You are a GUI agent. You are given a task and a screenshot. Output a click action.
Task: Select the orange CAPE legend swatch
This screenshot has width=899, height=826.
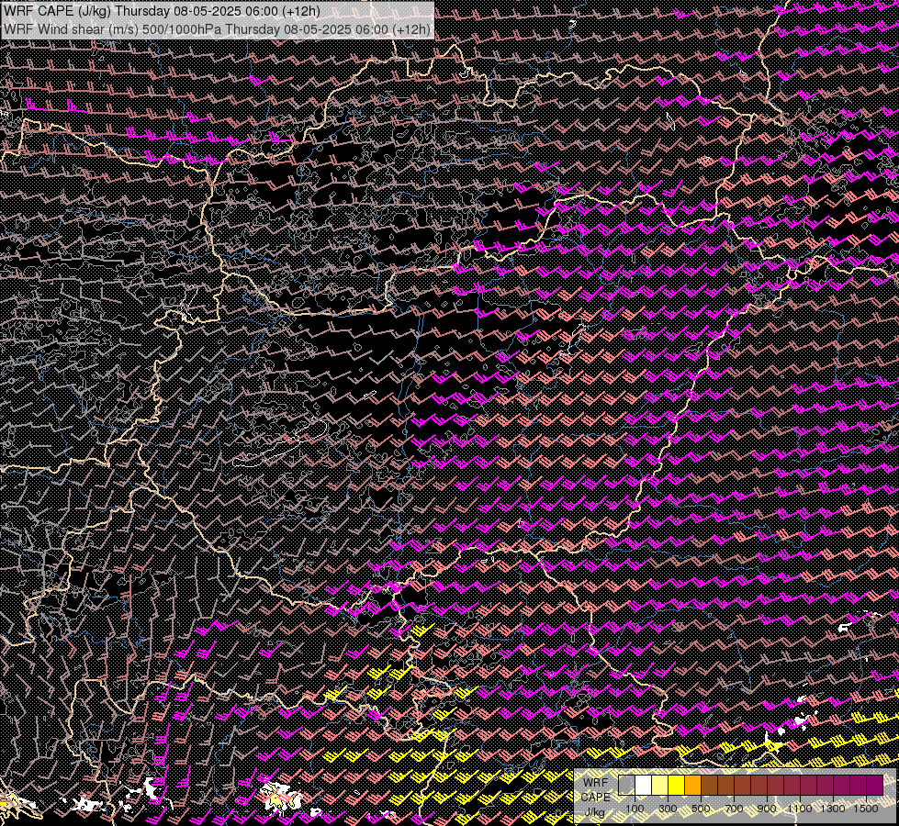click(692, 786)
